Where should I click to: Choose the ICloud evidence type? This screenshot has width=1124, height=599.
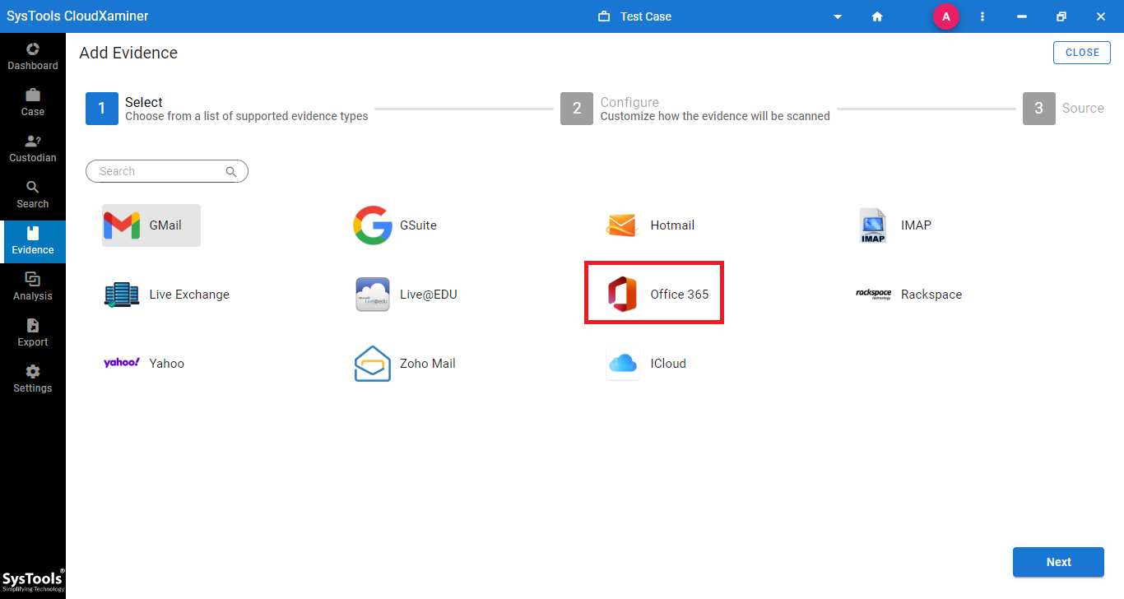click(646, 364)
